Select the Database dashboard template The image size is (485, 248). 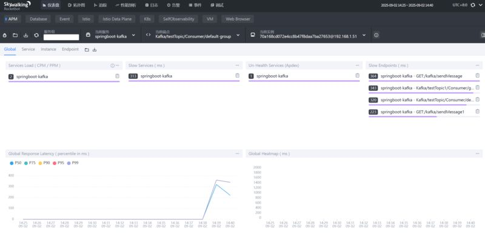(38, 19)
